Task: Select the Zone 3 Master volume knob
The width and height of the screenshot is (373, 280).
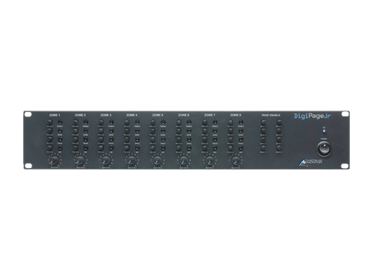Action: click(106, 161)
